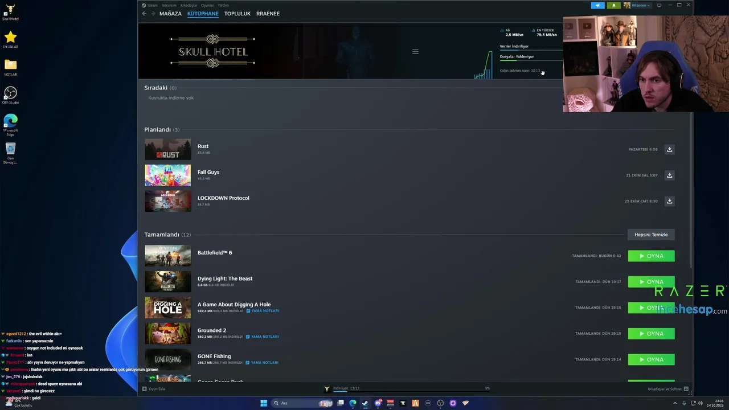The width and height of the screenshot is (729, 410).
Task: Switch to the MAĞAZA tab
Action: [170, 13]
